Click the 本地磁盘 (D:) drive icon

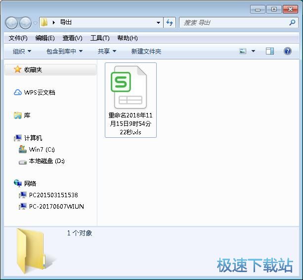(23, 162)
